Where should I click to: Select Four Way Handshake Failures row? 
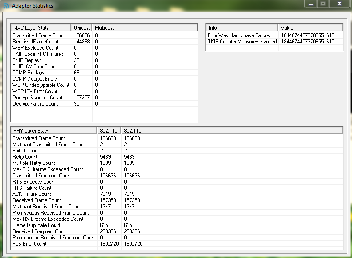(275, 35)
